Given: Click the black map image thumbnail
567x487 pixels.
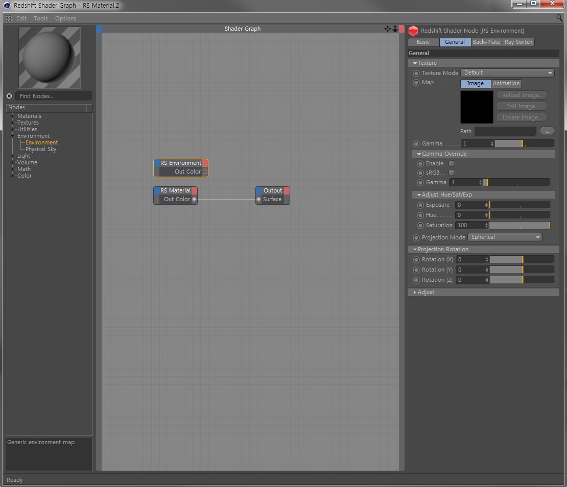Looking at the screenshot, I should pyautogui.click(x=477, y=107).
